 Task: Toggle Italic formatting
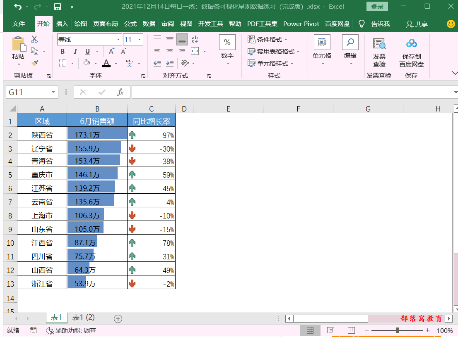click(x=75, y=51)
